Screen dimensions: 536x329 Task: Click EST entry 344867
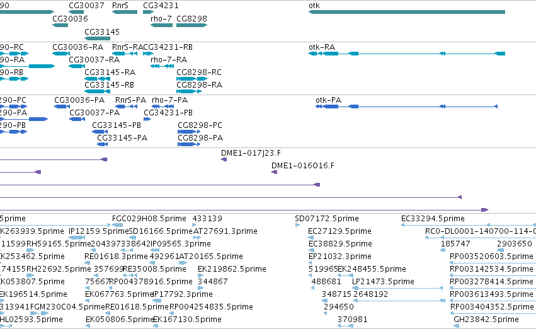(213, 282)
